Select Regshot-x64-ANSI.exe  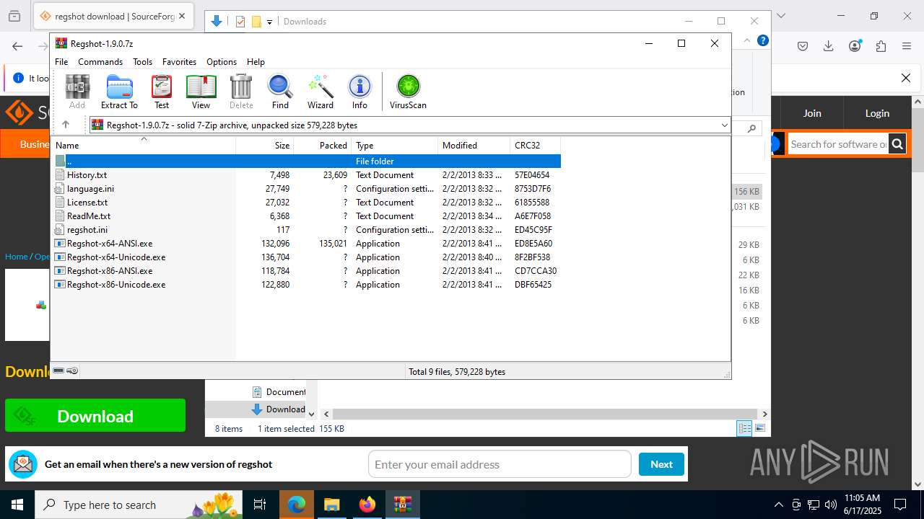click(307, 244)
